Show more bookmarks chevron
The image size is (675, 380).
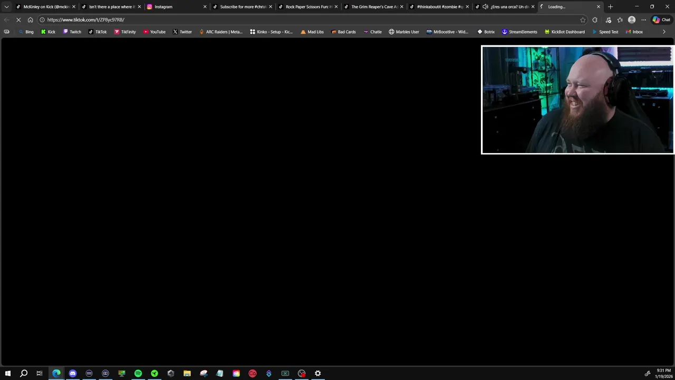pyautogui.click(x=664, y=32)
